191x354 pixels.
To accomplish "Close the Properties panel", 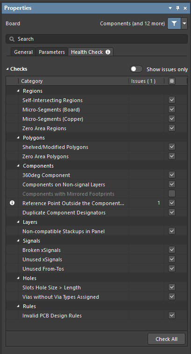I will (185, 8).
